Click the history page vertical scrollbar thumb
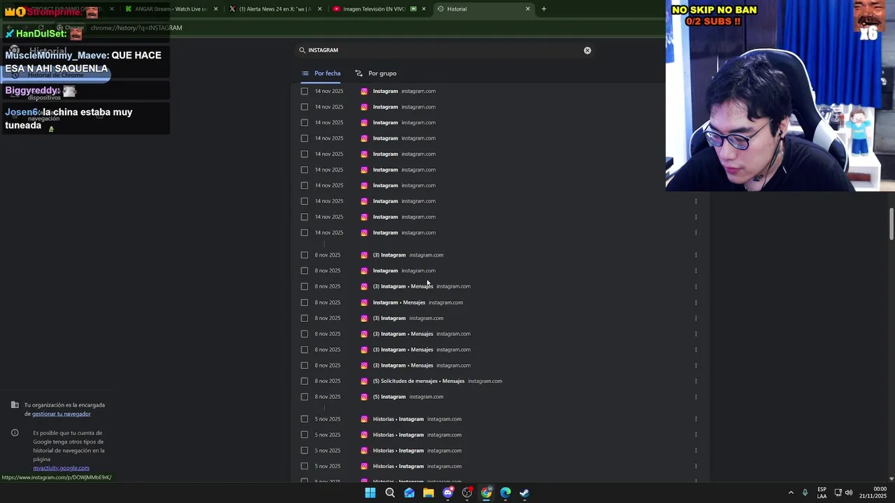The image size is (895, 503). pos(892,224)
